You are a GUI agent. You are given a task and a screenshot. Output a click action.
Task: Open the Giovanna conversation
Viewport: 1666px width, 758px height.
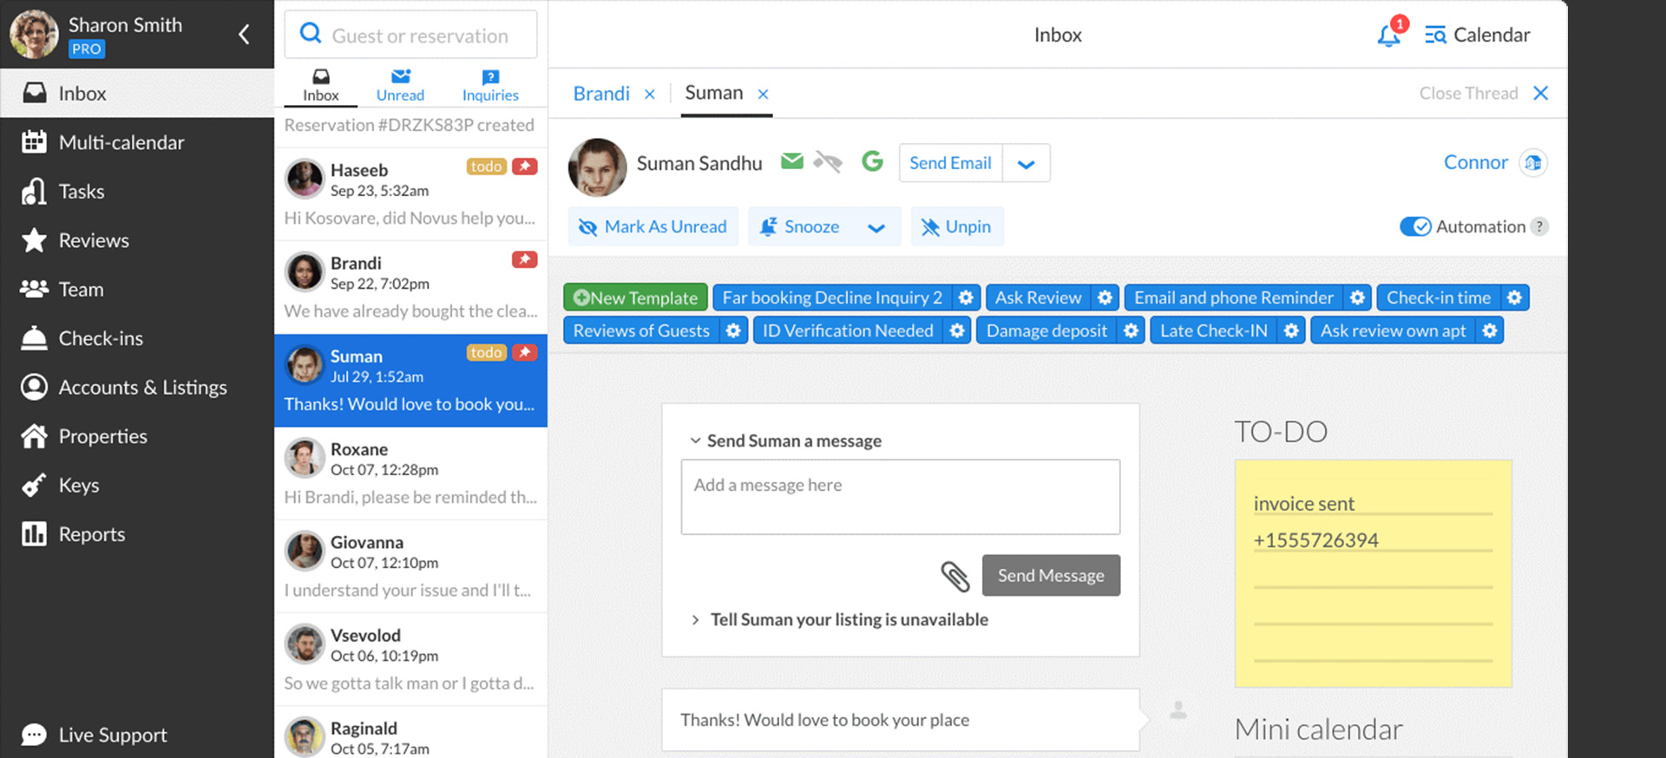(x=410, y=566)
